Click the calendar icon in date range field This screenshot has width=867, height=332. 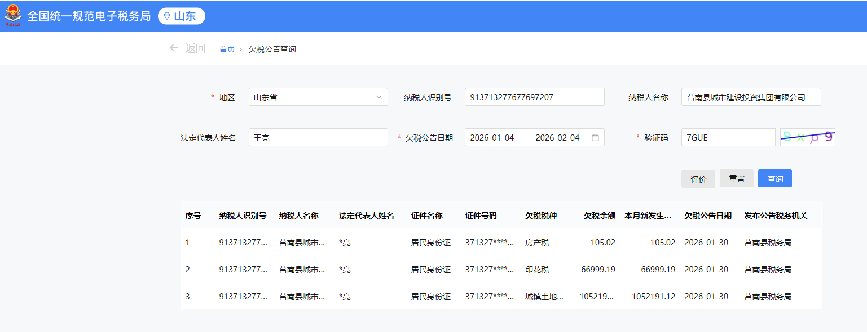point(595,137)
